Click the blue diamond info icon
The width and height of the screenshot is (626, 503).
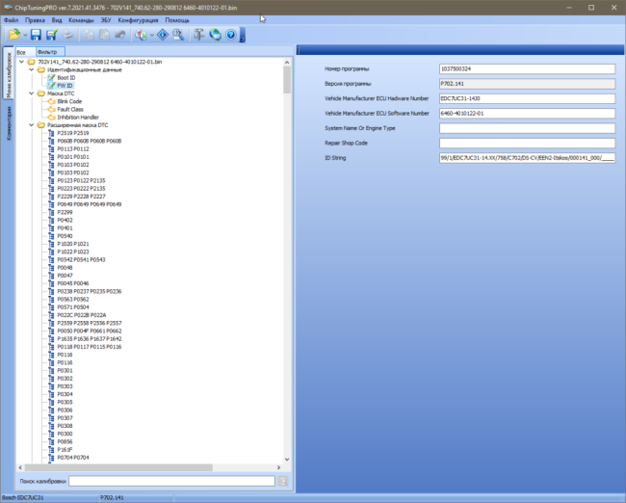tap(163, 35)
